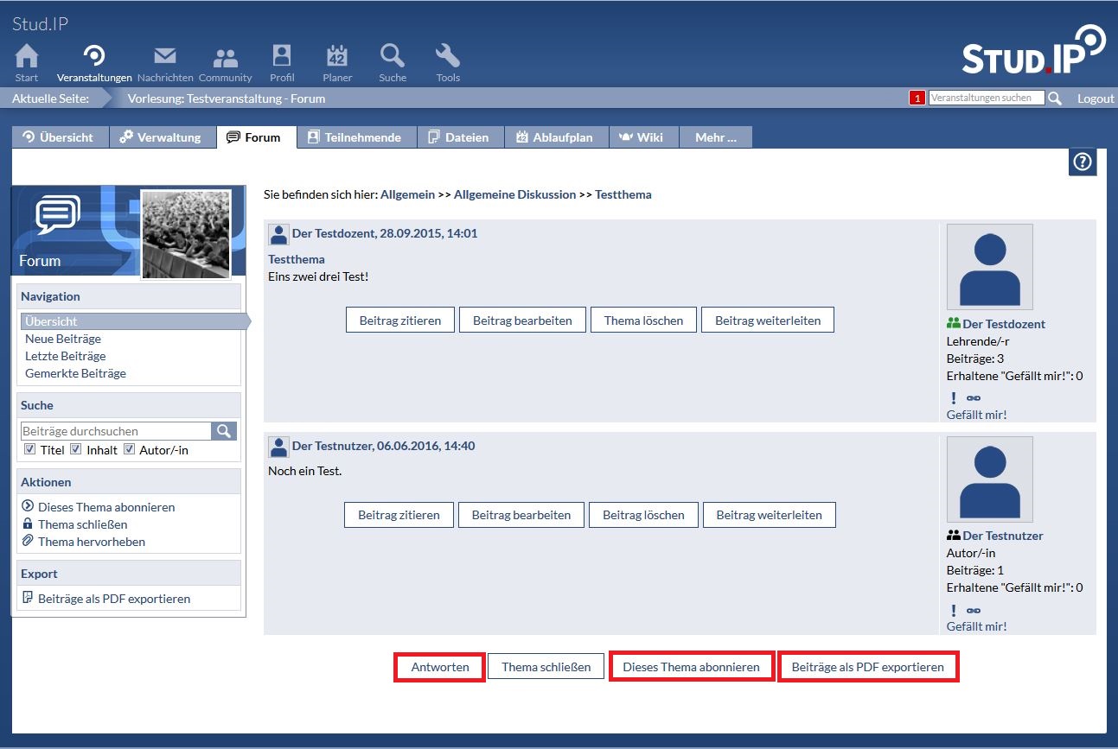The height and width of the screenshot is (749, 1118).
Task: Toggle the Autor/-in checkbox
Action: click(129, 449)
